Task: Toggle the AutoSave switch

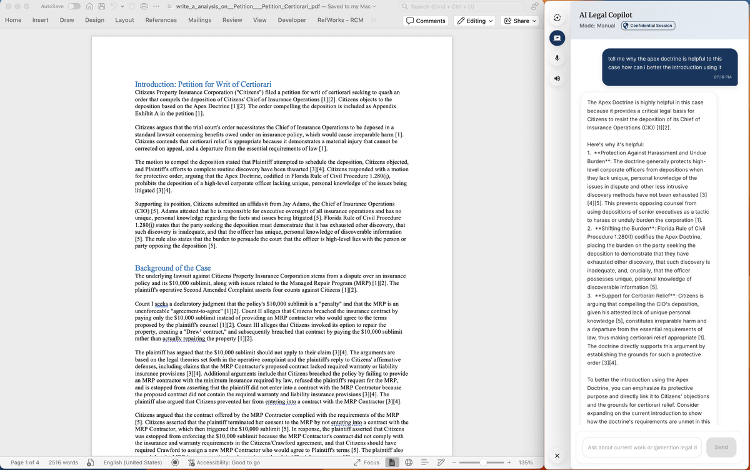Action: click(74, 6)
